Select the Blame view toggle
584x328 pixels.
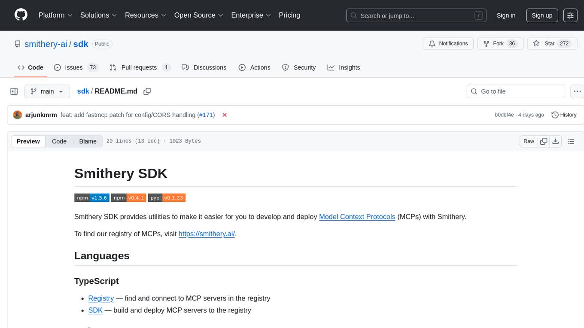pyautogui.click(x=88, y=141)
